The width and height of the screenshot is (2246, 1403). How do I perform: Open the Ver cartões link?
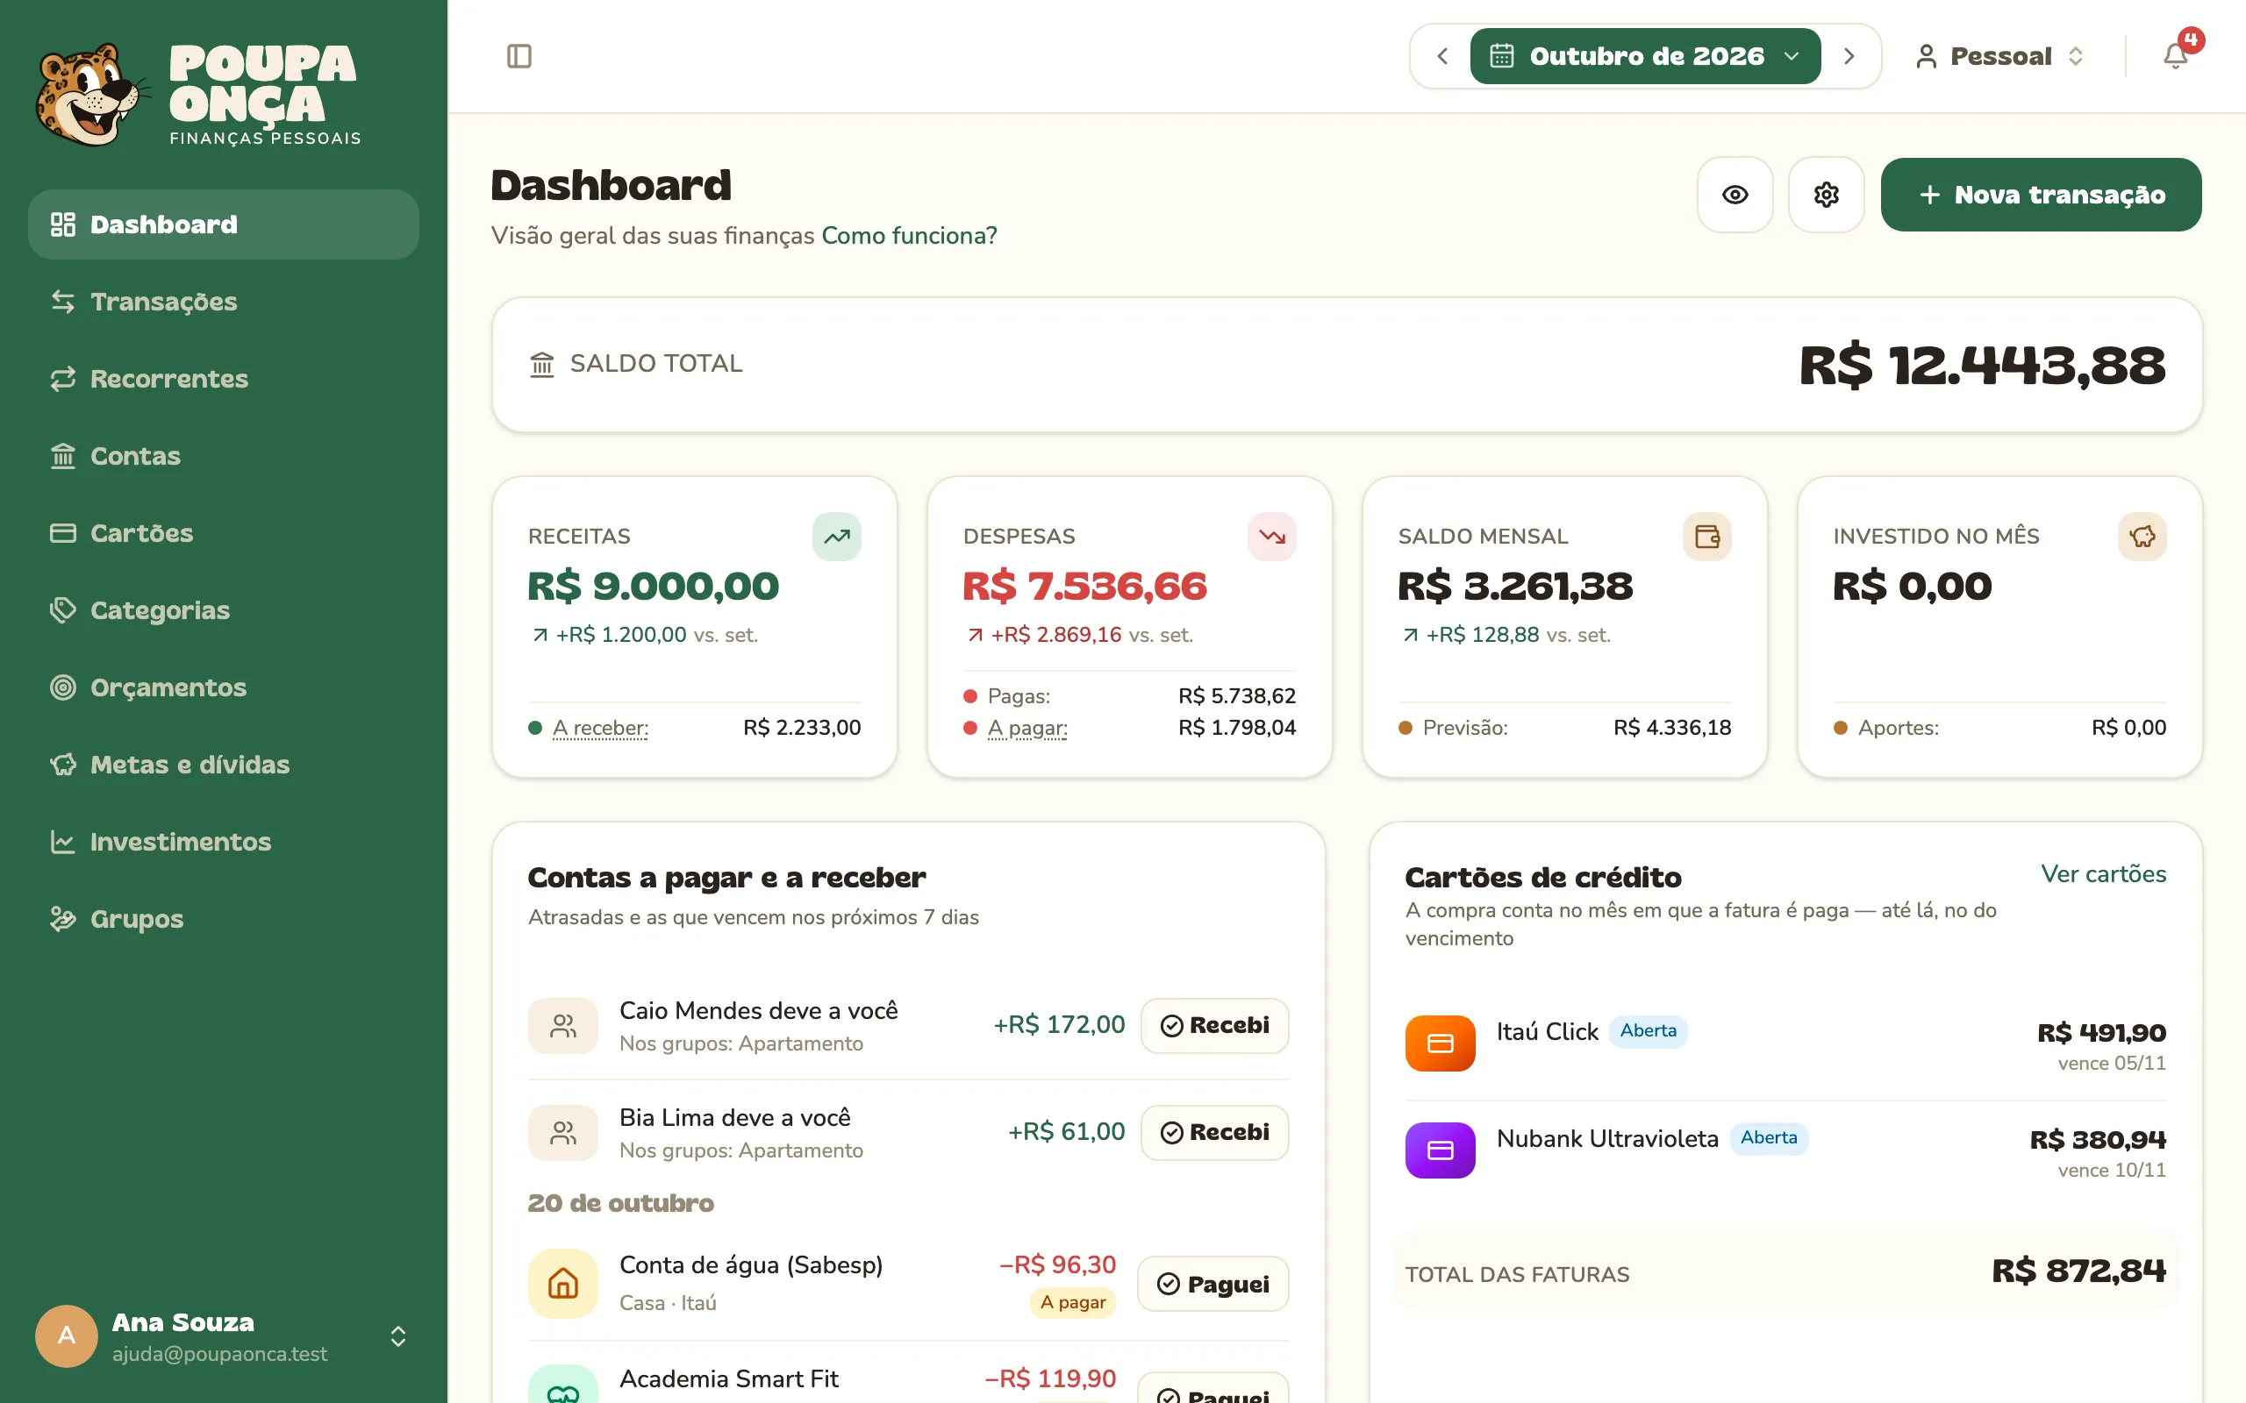pyautogui.click(x=2103, y=874)
